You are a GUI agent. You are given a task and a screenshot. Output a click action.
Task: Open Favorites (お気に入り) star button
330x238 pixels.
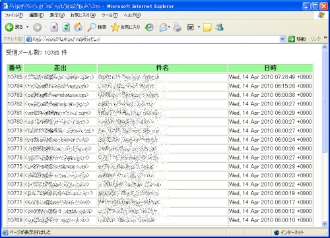(x=125, y=27)
